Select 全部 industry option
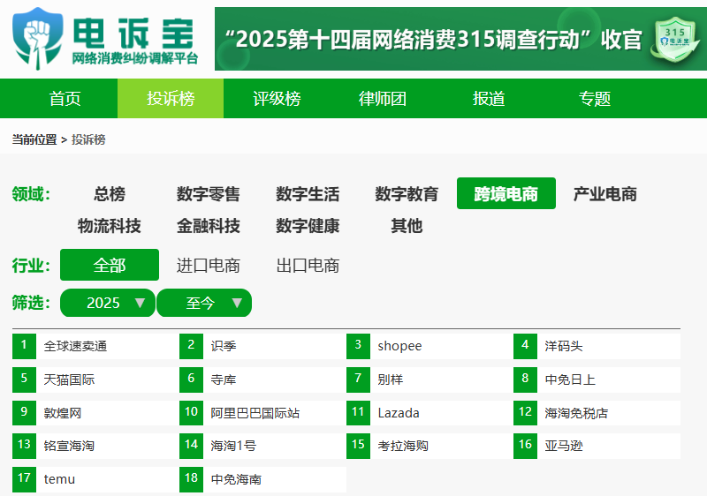This screenshot has width=707, height=496. [110, 265]
